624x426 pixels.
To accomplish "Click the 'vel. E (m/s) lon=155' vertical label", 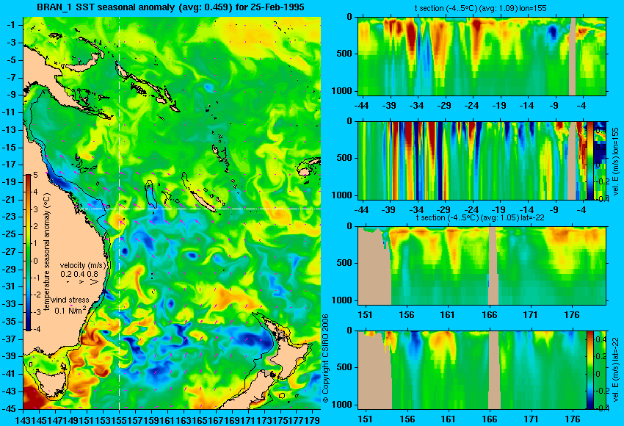I will (x=616, y=161).
